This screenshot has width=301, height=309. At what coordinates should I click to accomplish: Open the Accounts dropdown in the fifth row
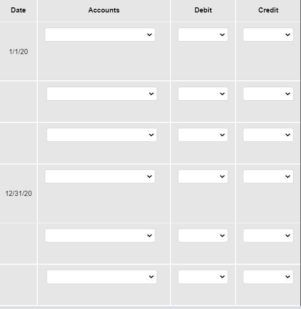pyautogui.click(x=100, y=236)
